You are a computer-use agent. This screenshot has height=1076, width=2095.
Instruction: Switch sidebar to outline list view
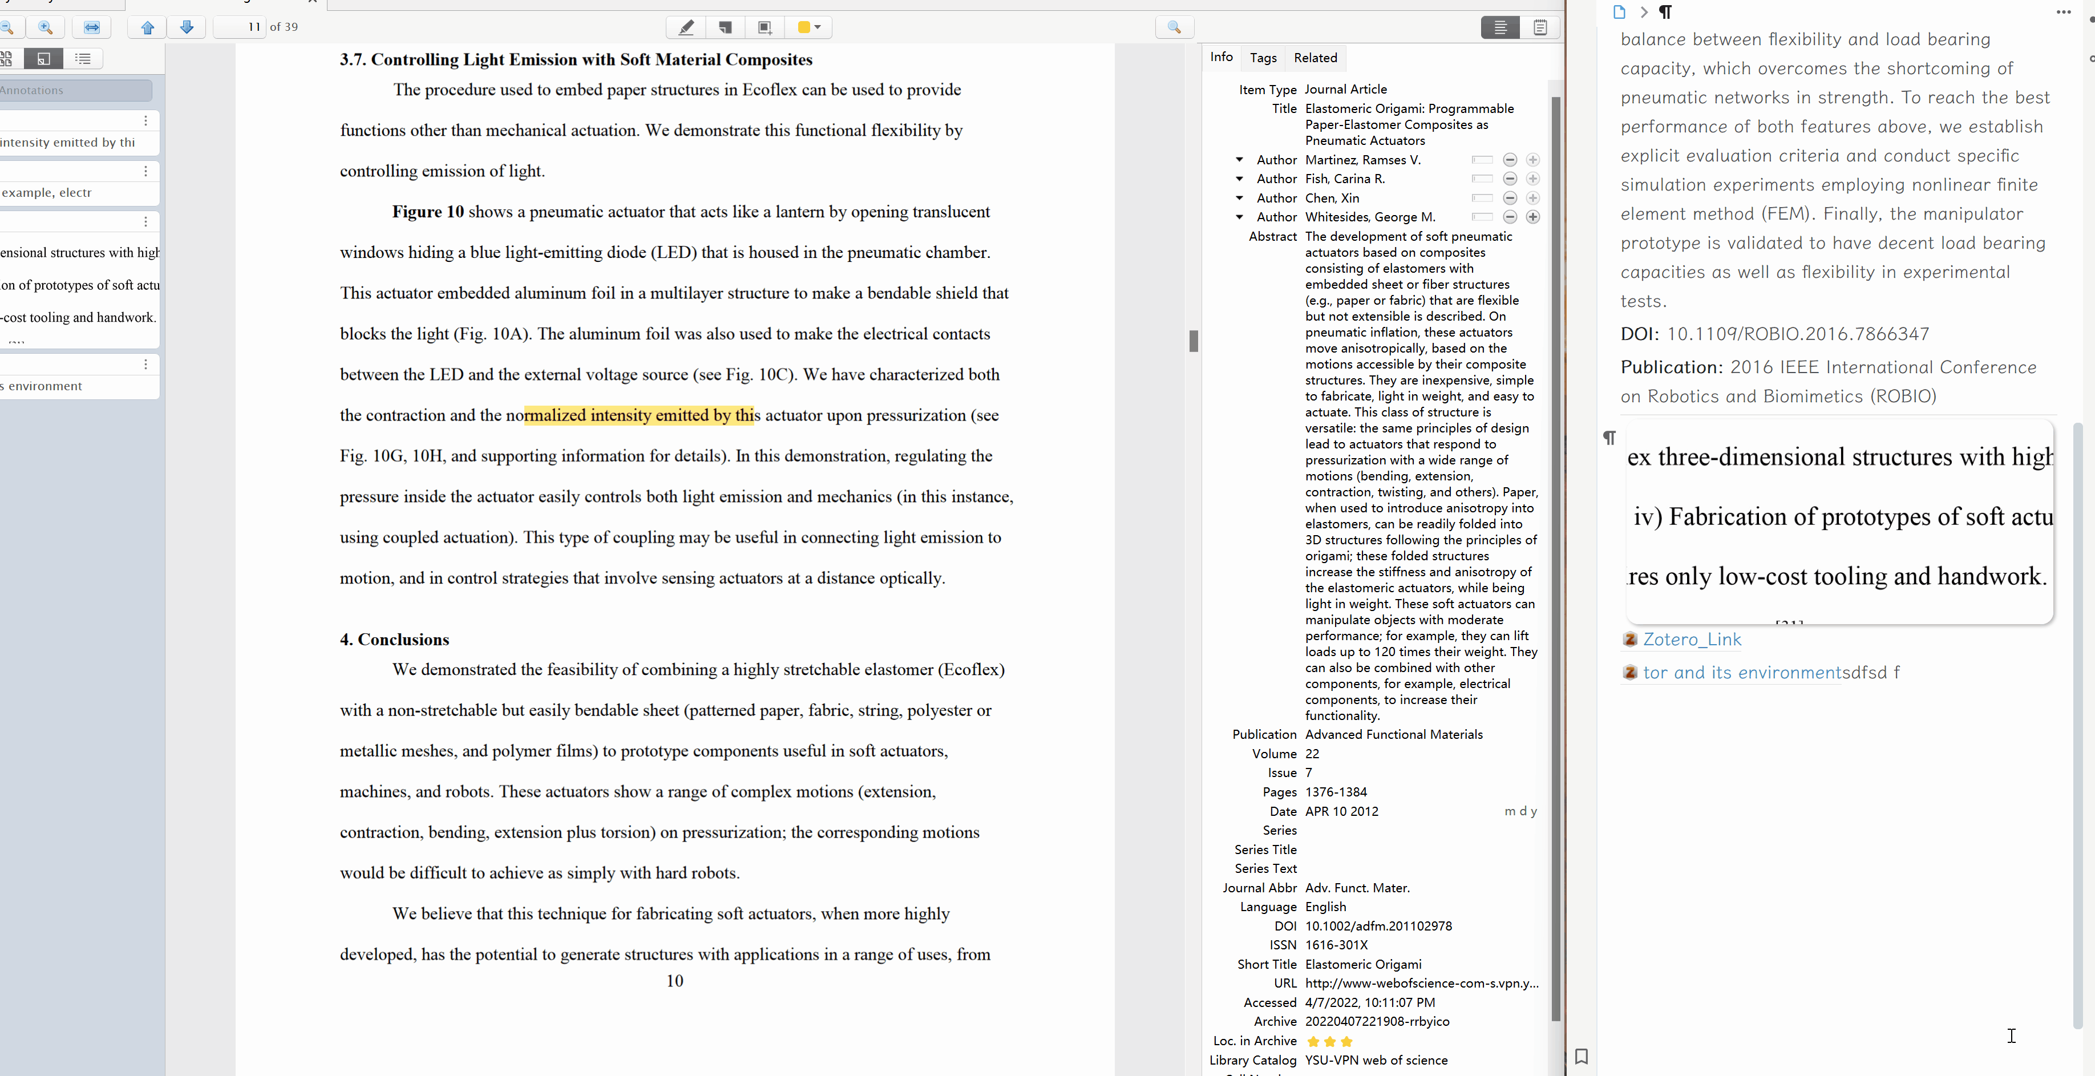click(82, 58)
